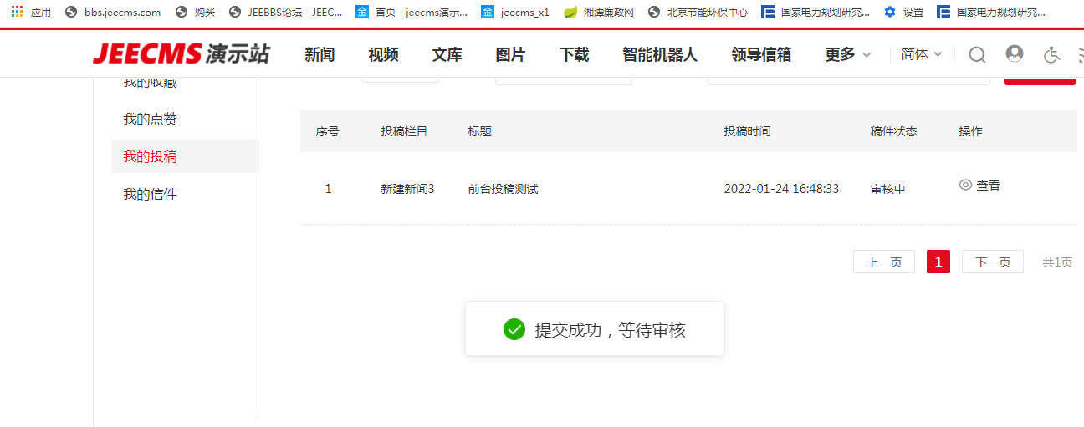Go to previous page with 上一页
The width and height of the screenshot is (1084, 427).
[x=884, y=262]
